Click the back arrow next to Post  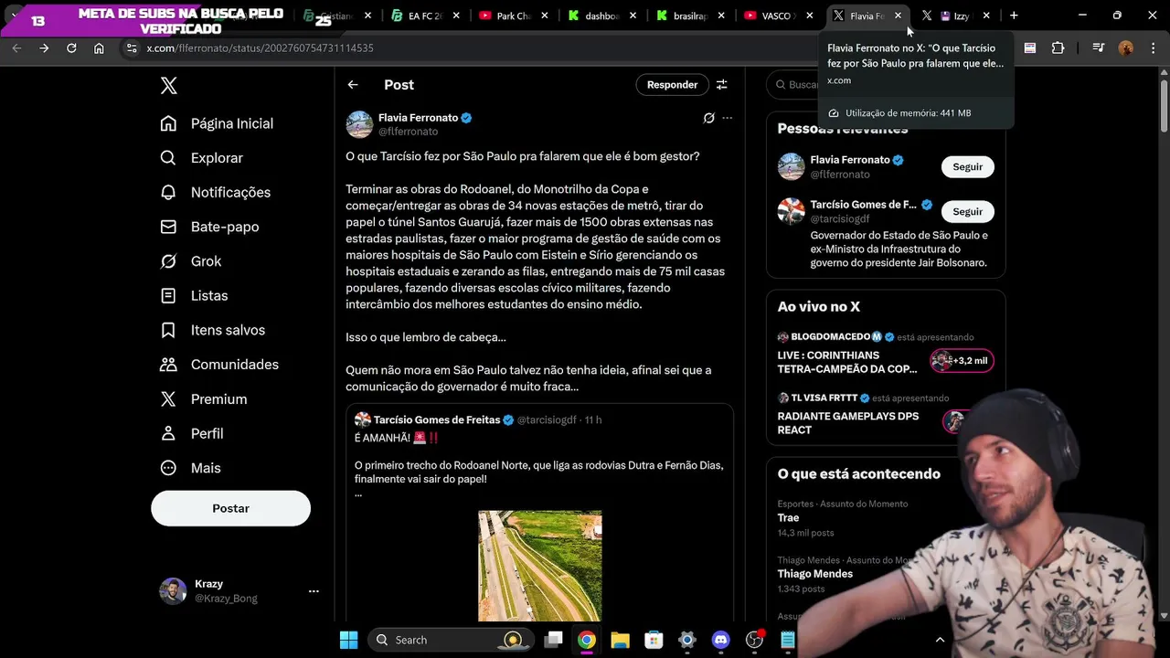click(353, 85)
